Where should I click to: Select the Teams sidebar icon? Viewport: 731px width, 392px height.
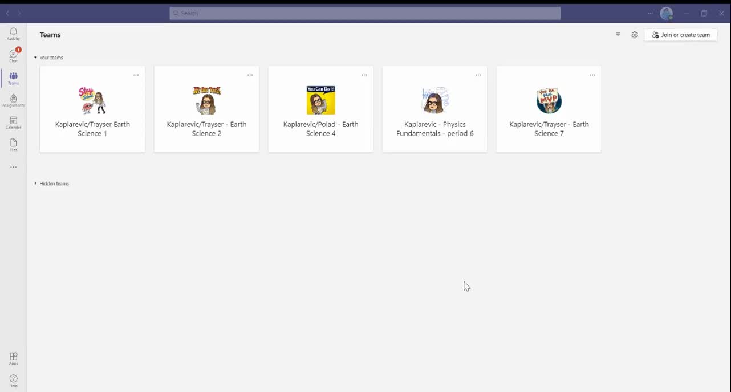[x=13, y=78]
